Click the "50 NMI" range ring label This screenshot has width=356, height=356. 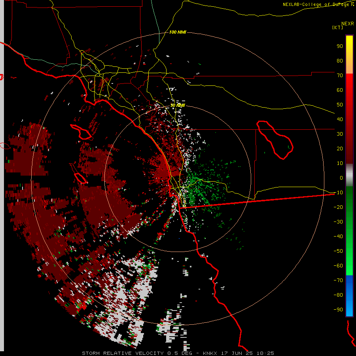point(178,105)
